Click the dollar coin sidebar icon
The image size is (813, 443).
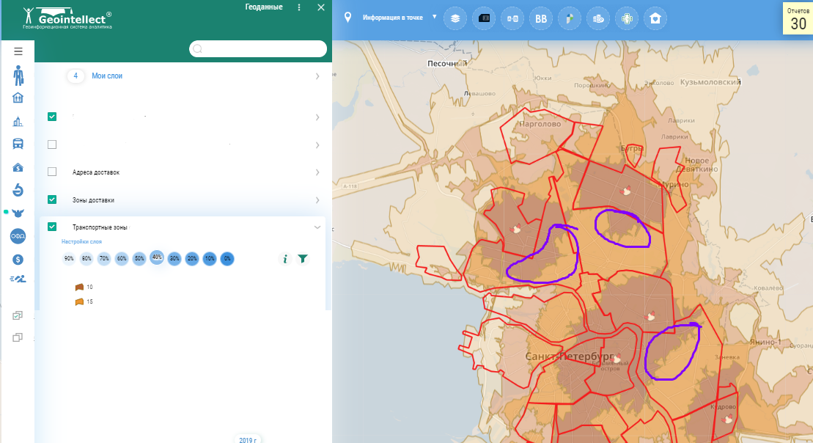[18, 259]
